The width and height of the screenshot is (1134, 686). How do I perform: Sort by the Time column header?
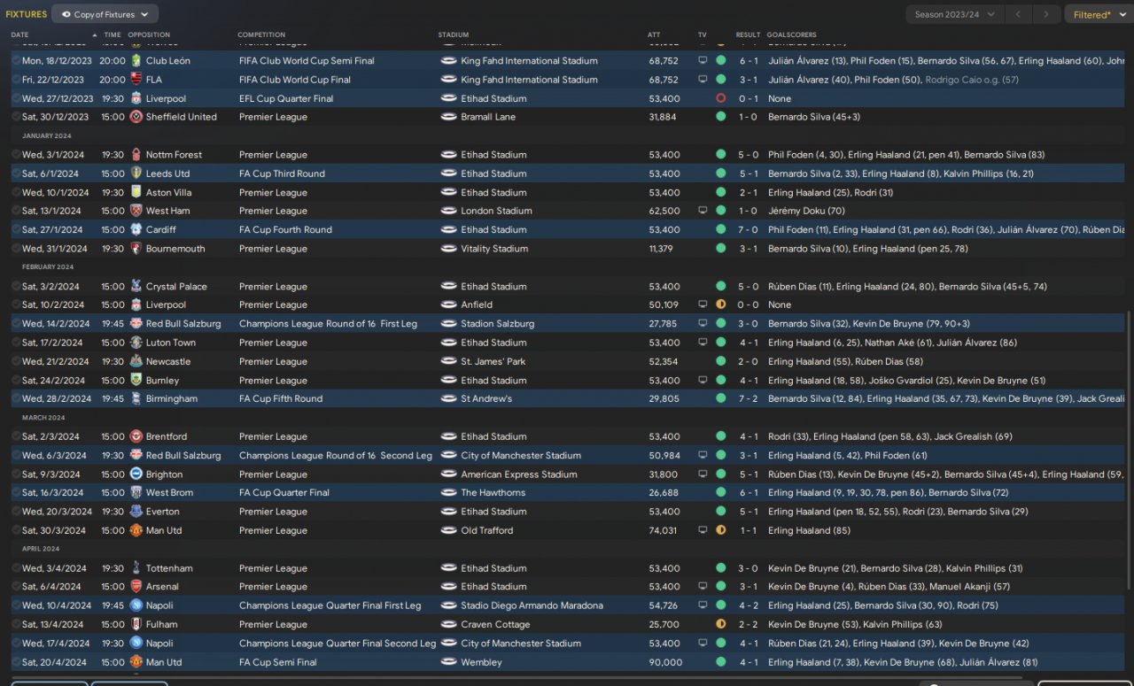pos(113,35)
